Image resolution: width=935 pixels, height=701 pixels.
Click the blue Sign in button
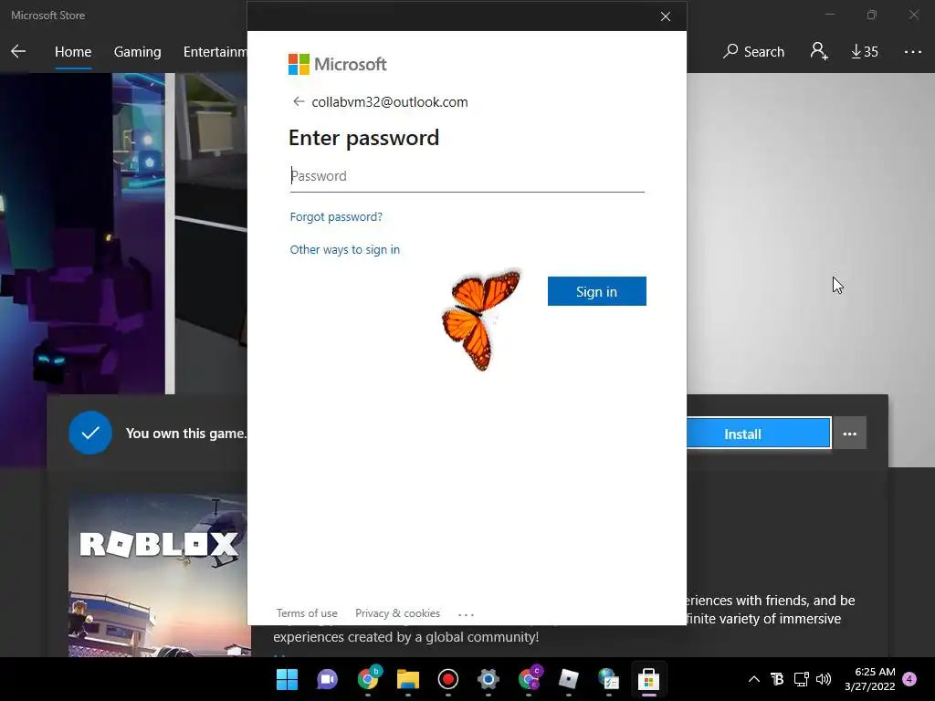(x=596, y=291)
